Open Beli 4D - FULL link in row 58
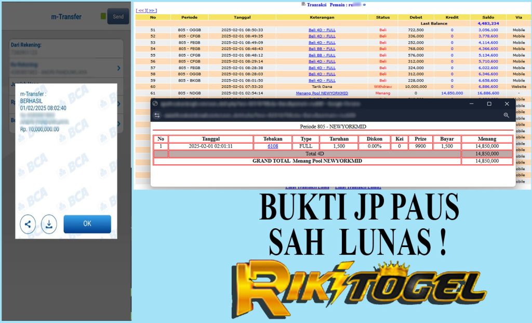The width and height of the screenshot is (532, 323). point(322,74)
